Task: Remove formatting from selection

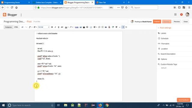Action: tap(109, 27)
